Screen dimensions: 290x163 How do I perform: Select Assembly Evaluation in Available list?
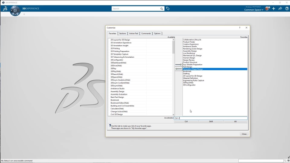[x=119, y=94]
